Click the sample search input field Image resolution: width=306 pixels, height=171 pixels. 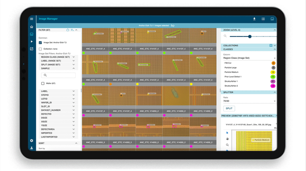coord(60,75)
